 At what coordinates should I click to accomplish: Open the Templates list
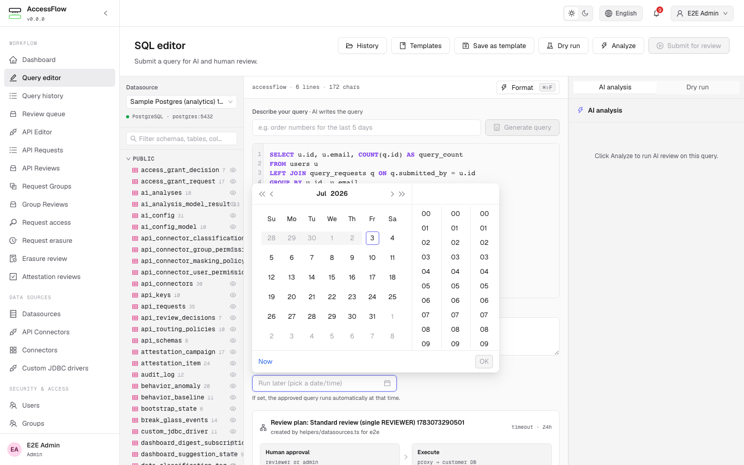point(420,45)
